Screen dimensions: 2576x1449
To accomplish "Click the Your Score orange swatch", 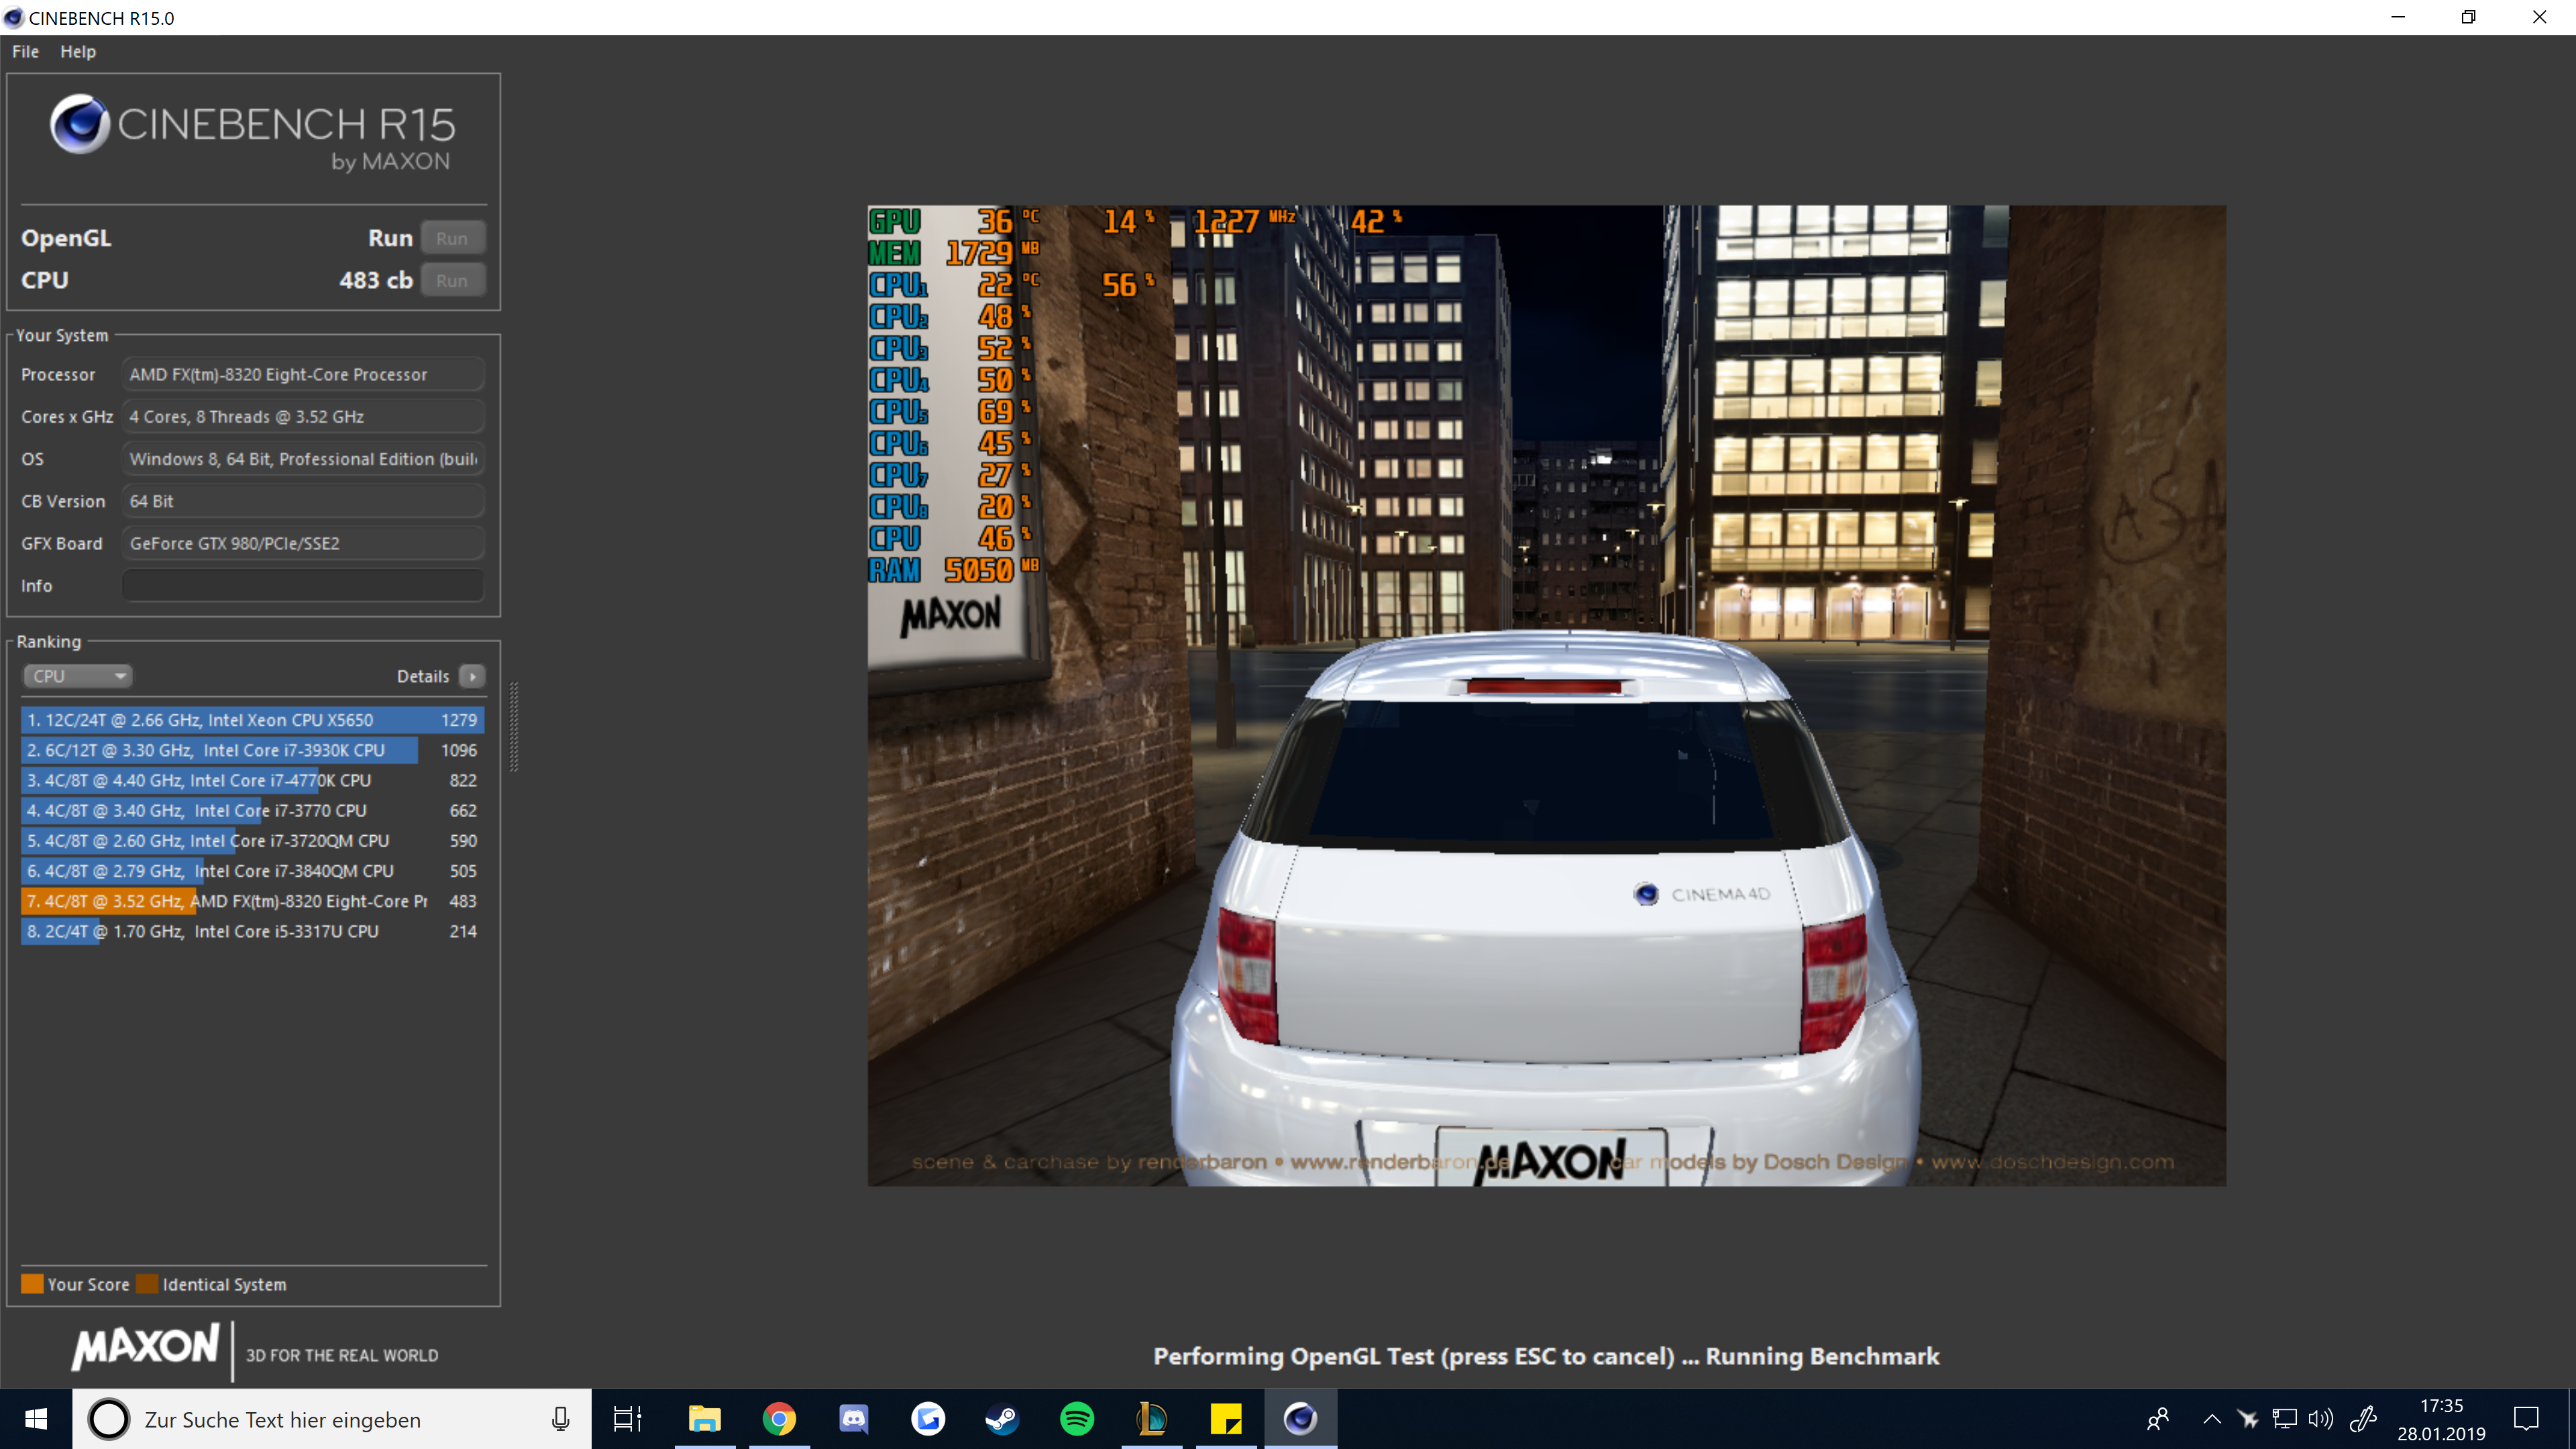I will [x=32, y=1284].
